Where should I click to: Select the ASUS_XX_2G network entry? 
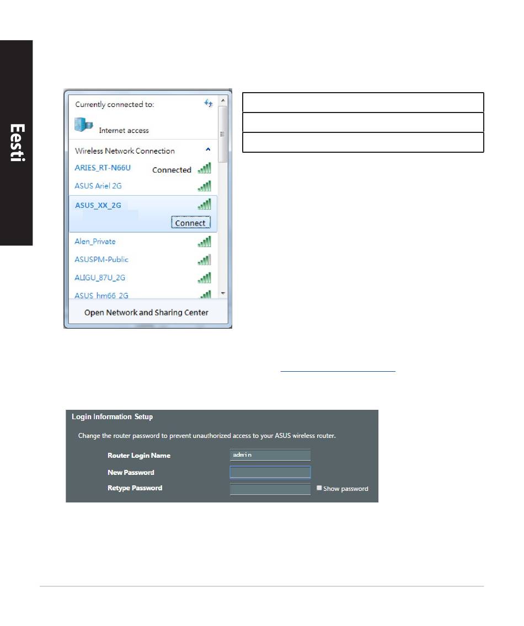coord(143,213)
